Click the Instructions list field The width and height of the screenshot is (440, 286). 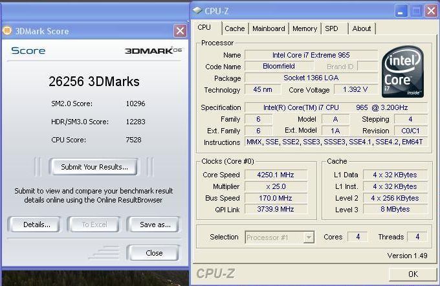(336, 142)
